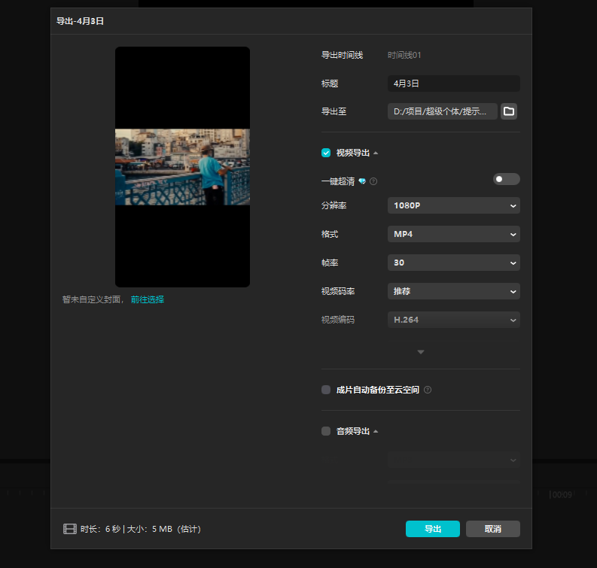Viewport: 597px width, 568px height.
Task: Expand more video settings with the down triangle
Action: point(421,352)
